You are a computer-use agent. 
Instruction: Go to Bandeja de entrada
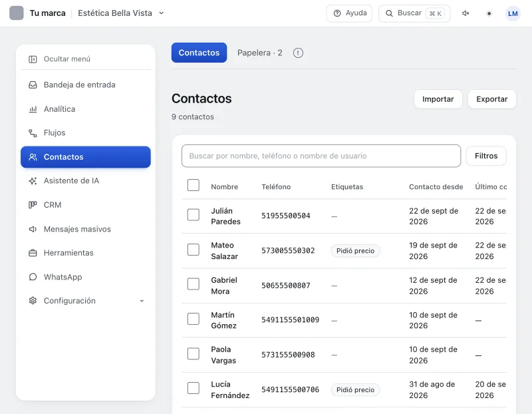86,85
